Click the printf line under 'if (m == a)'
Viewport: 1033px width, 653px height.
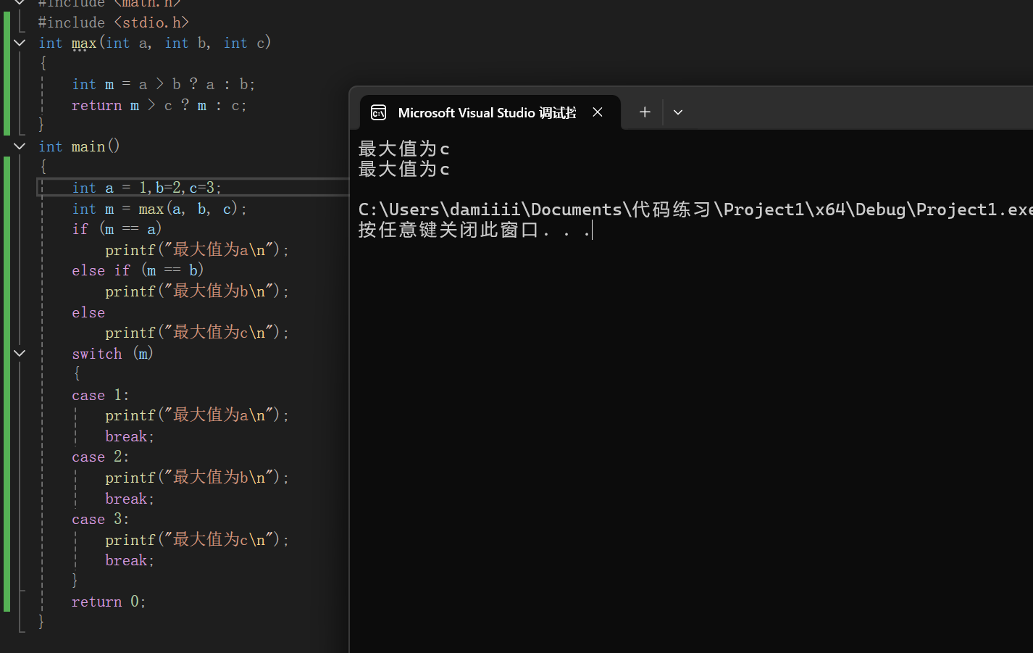point(197,249)
